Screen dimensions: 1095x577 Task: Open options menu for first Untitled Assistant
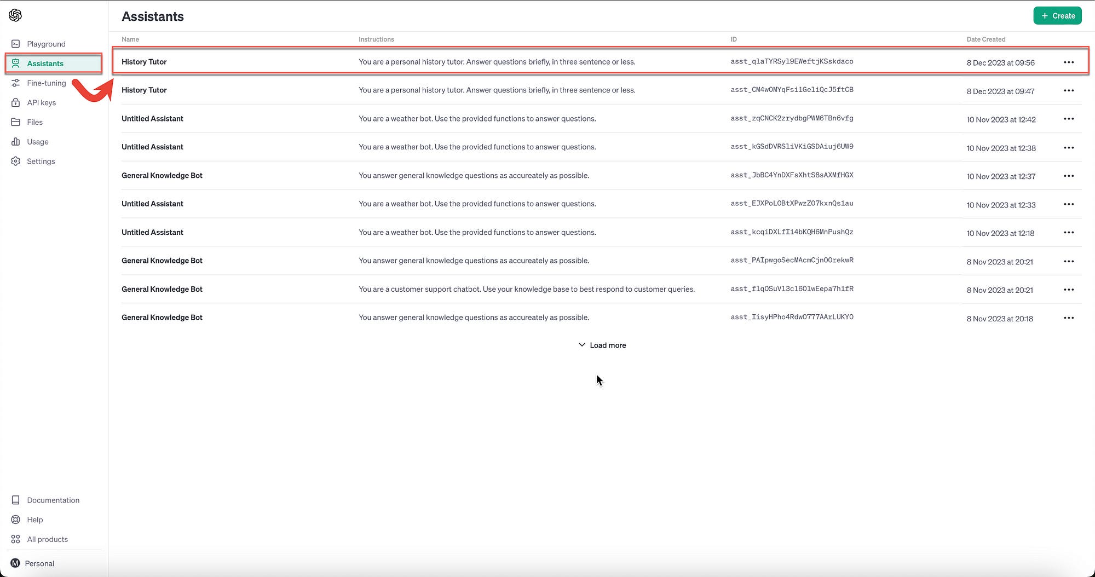pyautogui.click(x=1069, y=119)
